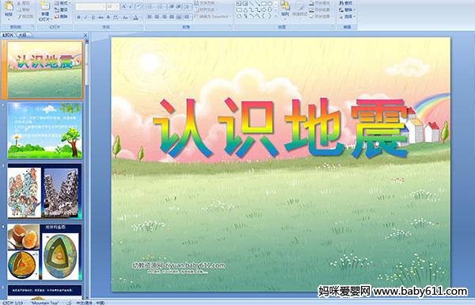Open the Shape Fill (形状填充) dropdown
The image size is (475, 305).
click(321, 3)
